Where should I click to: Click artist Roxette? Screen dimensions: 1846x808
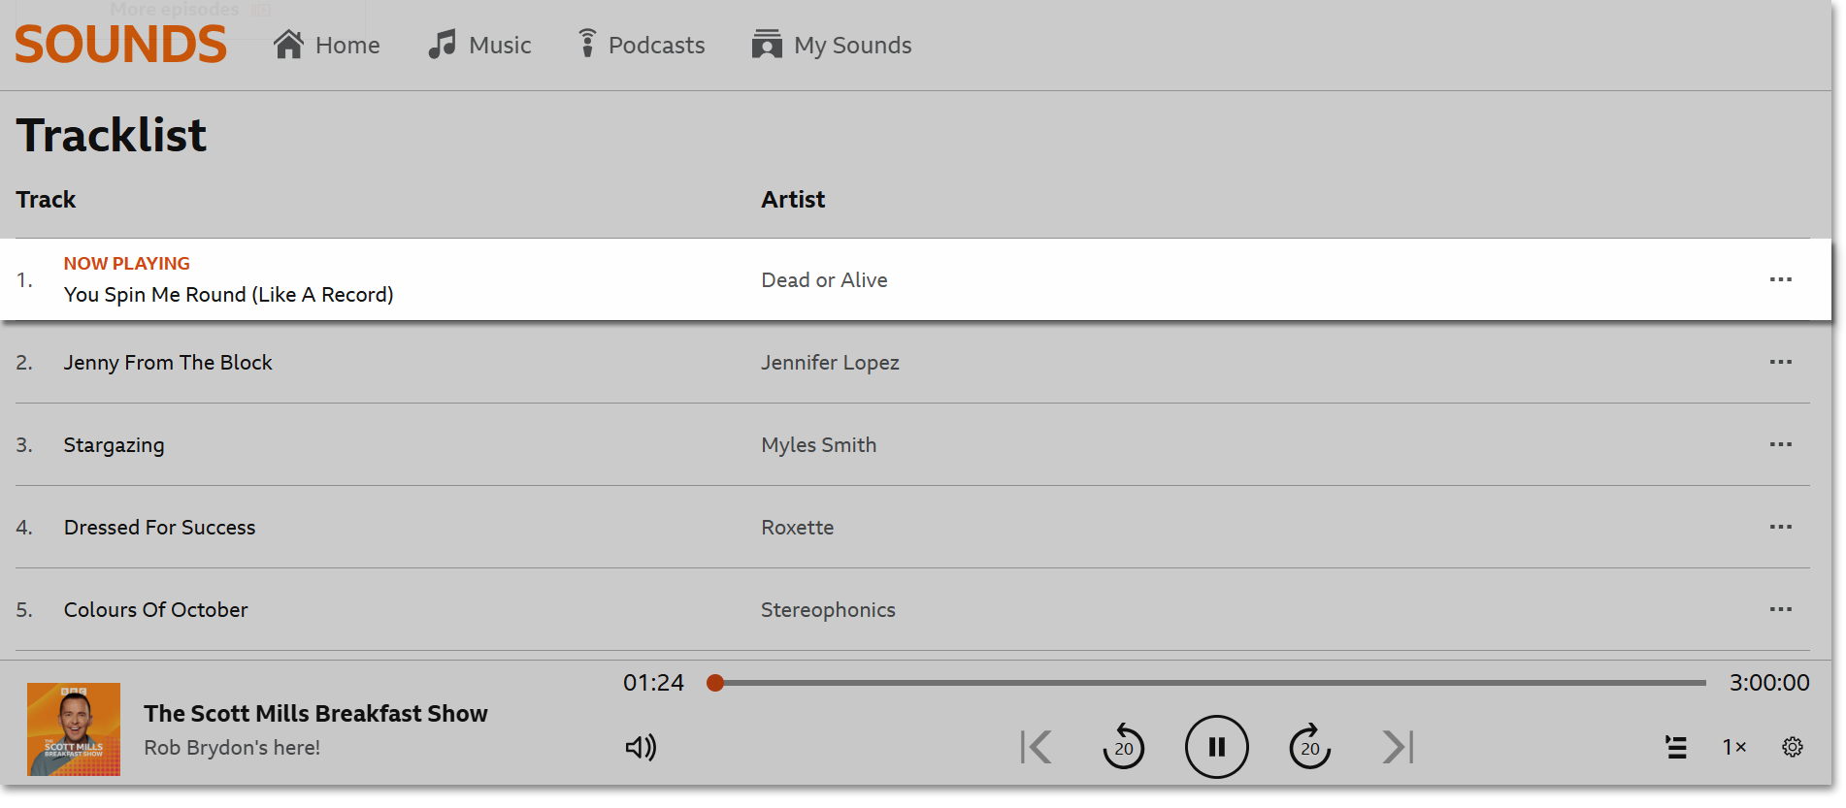(797, 528)
